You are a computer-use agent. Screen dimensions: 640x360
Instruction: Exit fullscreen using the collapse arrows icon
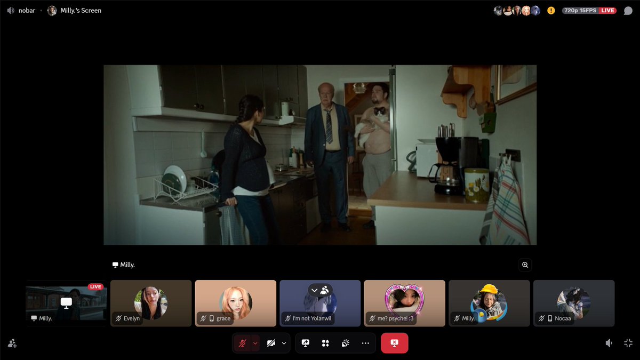[x=628, y=343]
